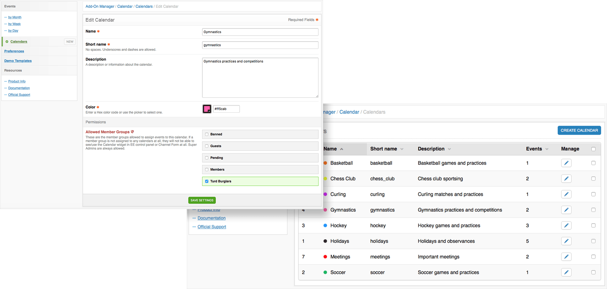Screen dimensions: 607x289
Task: Enable the Banned member group checkbox
Action: pos(207,134)
